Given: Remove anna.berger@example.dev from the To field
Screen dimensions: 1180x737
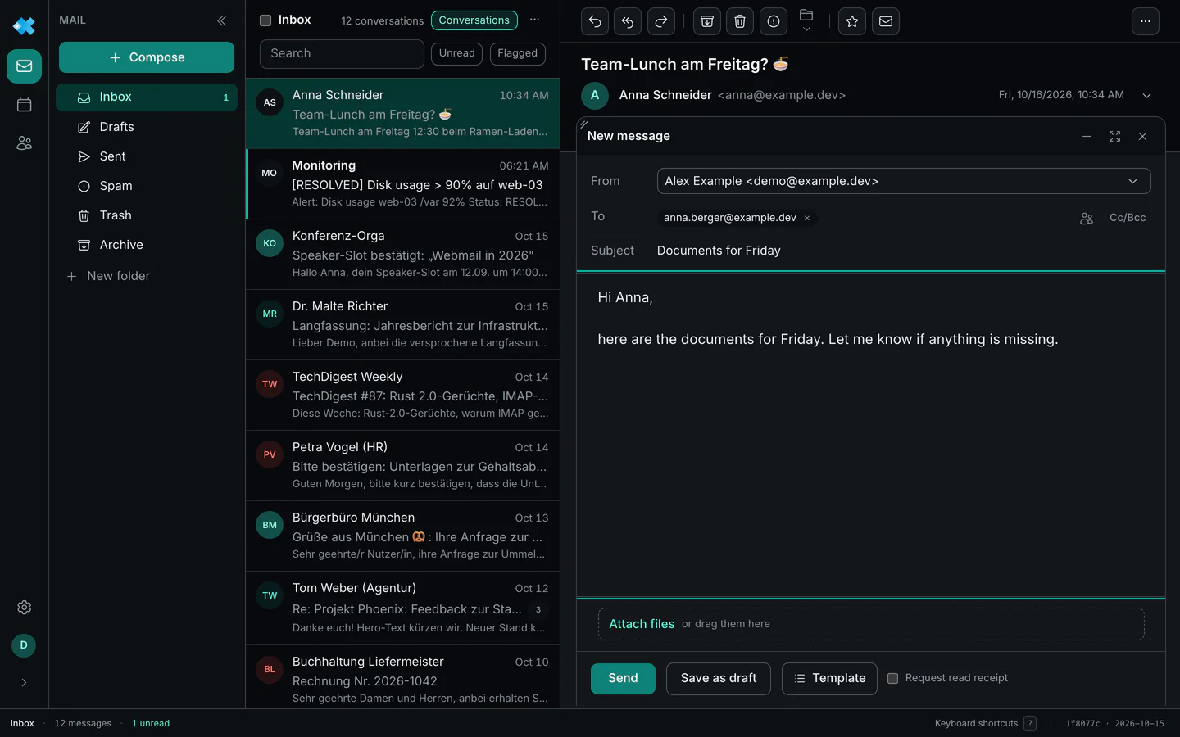Looking at the screenshot, I should pyautogui.click(x=807, y=218).
